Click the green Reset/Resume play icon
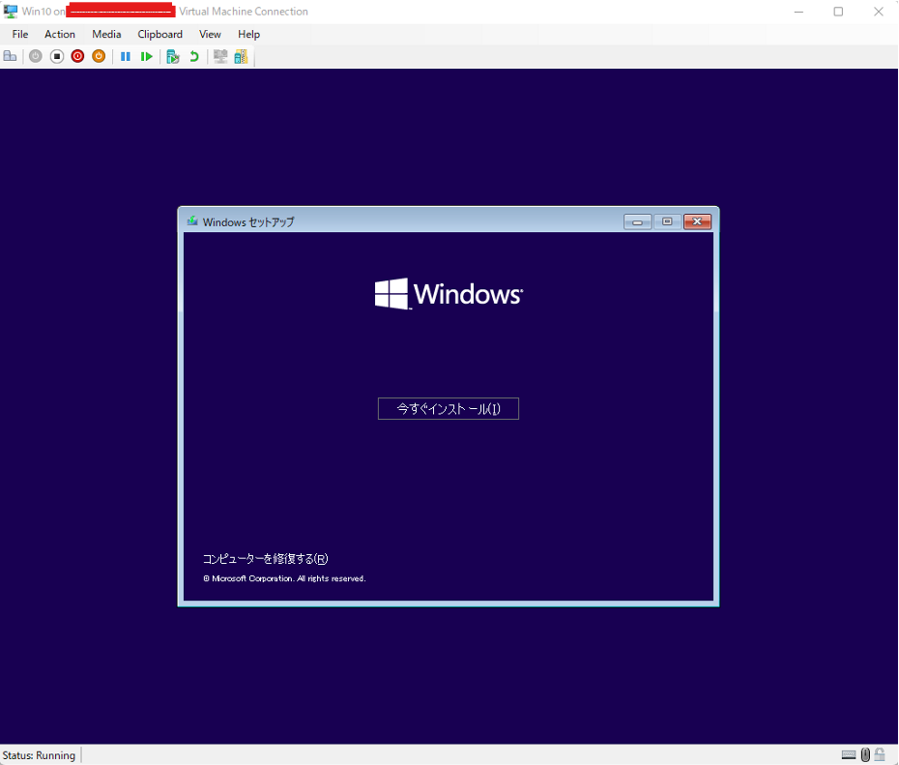Image resolution: width=899 pixels, height=765 pixels. [x=147, y=56]
